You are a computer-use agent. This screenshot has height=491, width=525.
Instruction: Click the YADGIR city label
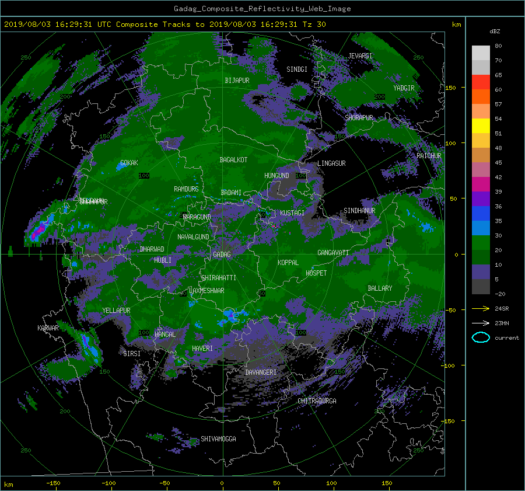404,88
